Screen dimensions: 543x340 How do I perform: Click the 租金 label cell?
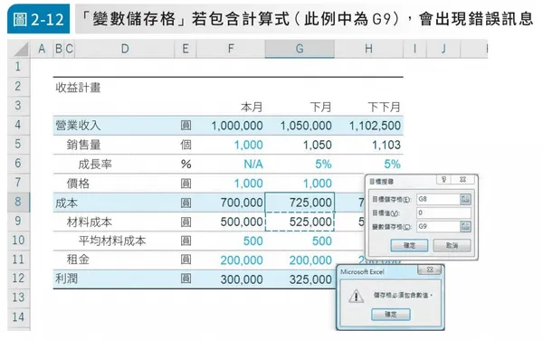pos(78,260)
